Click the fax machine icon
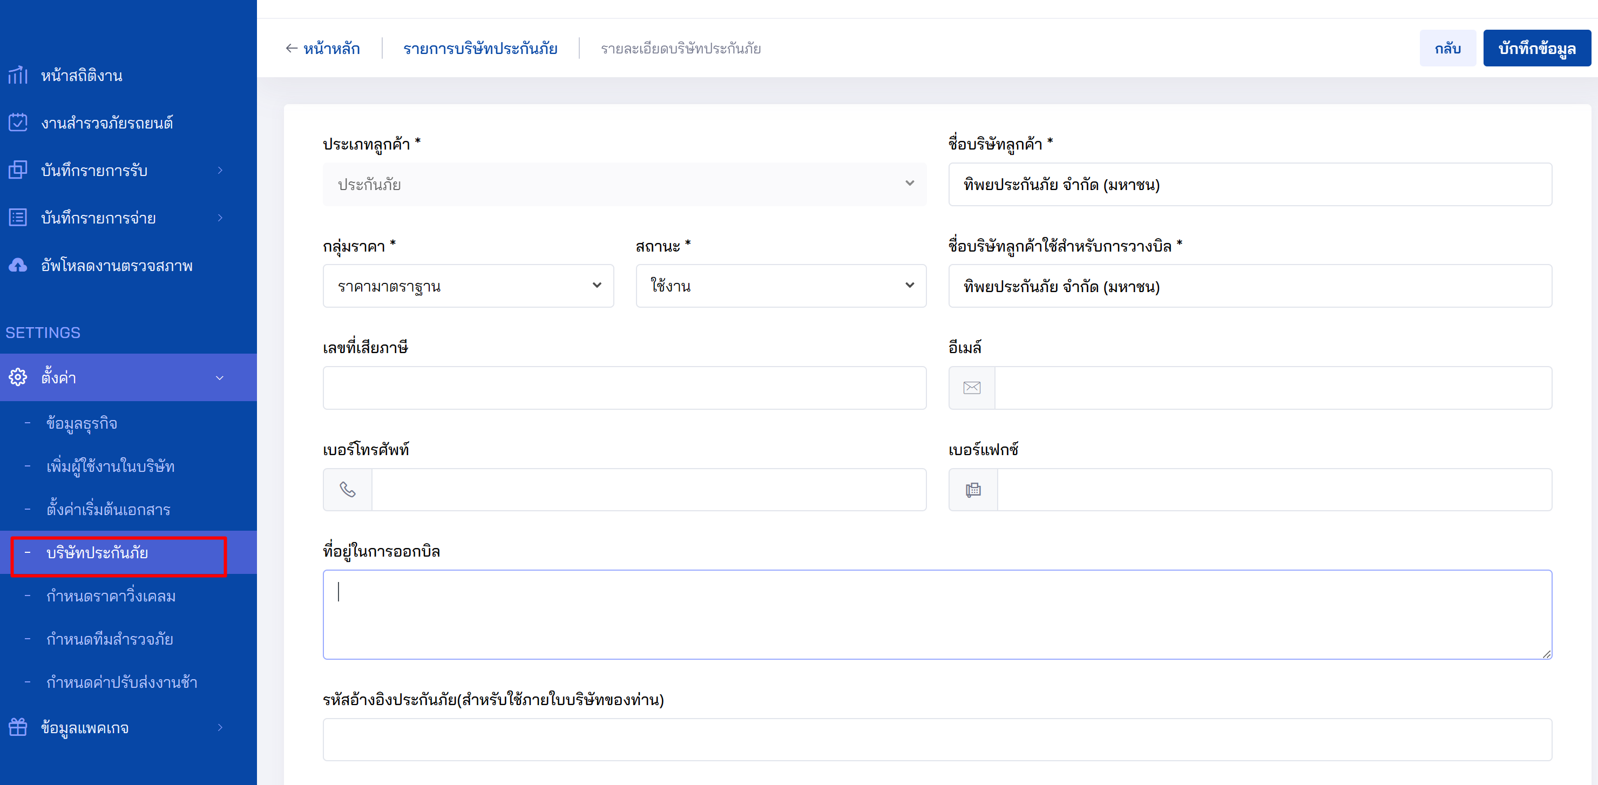The width and height of the screenshot is (1598, 785). [x=973, y=490]
